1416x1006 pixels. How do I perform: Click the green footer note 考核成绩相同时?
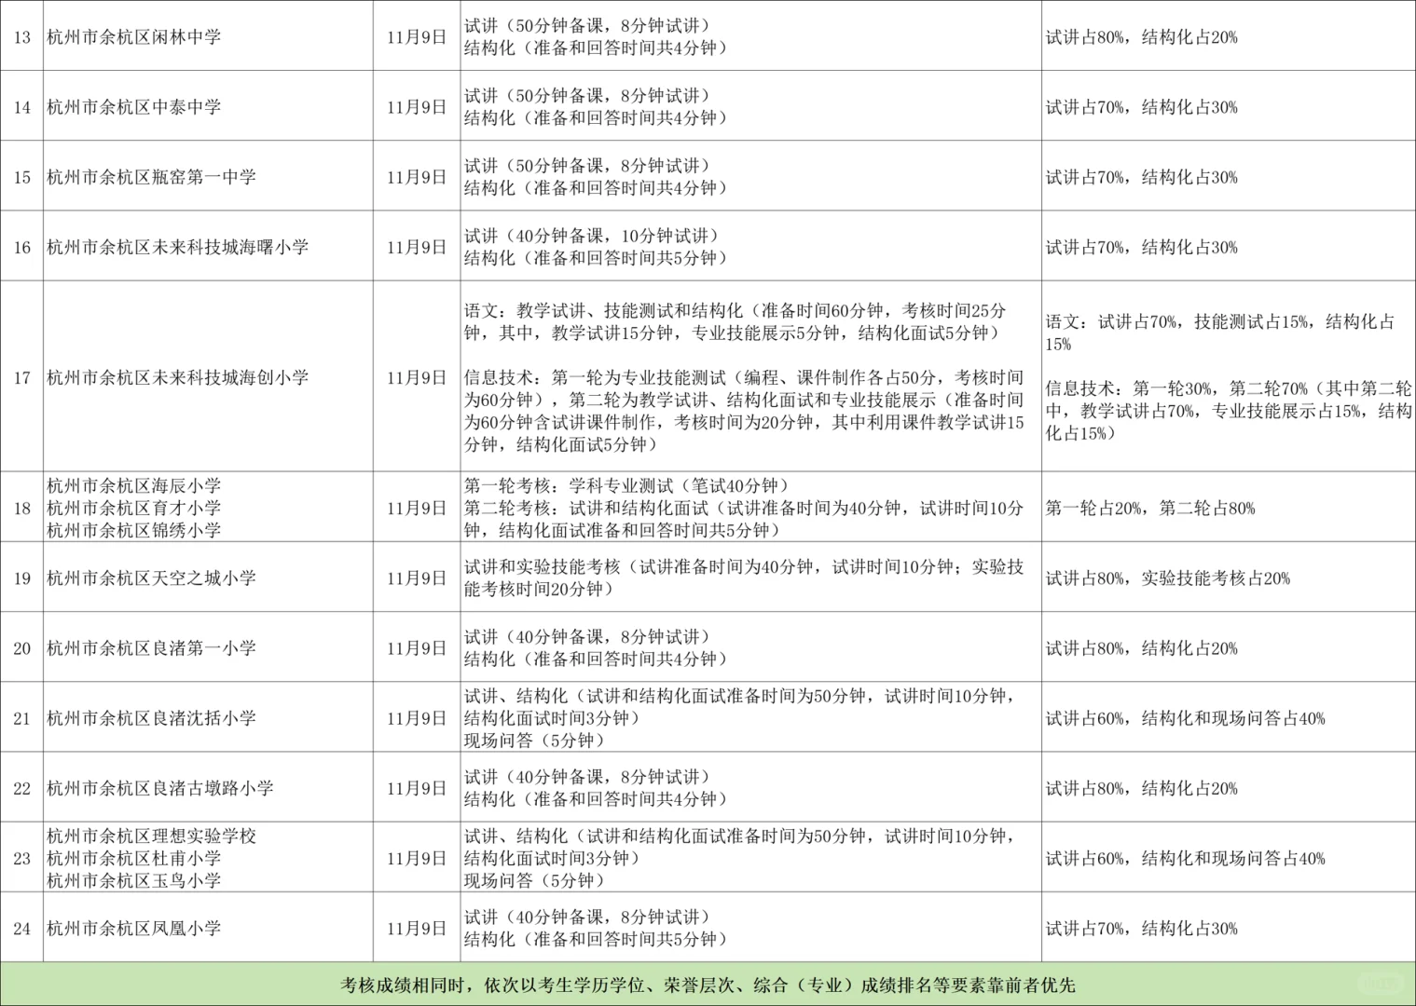tap(708, 985)
